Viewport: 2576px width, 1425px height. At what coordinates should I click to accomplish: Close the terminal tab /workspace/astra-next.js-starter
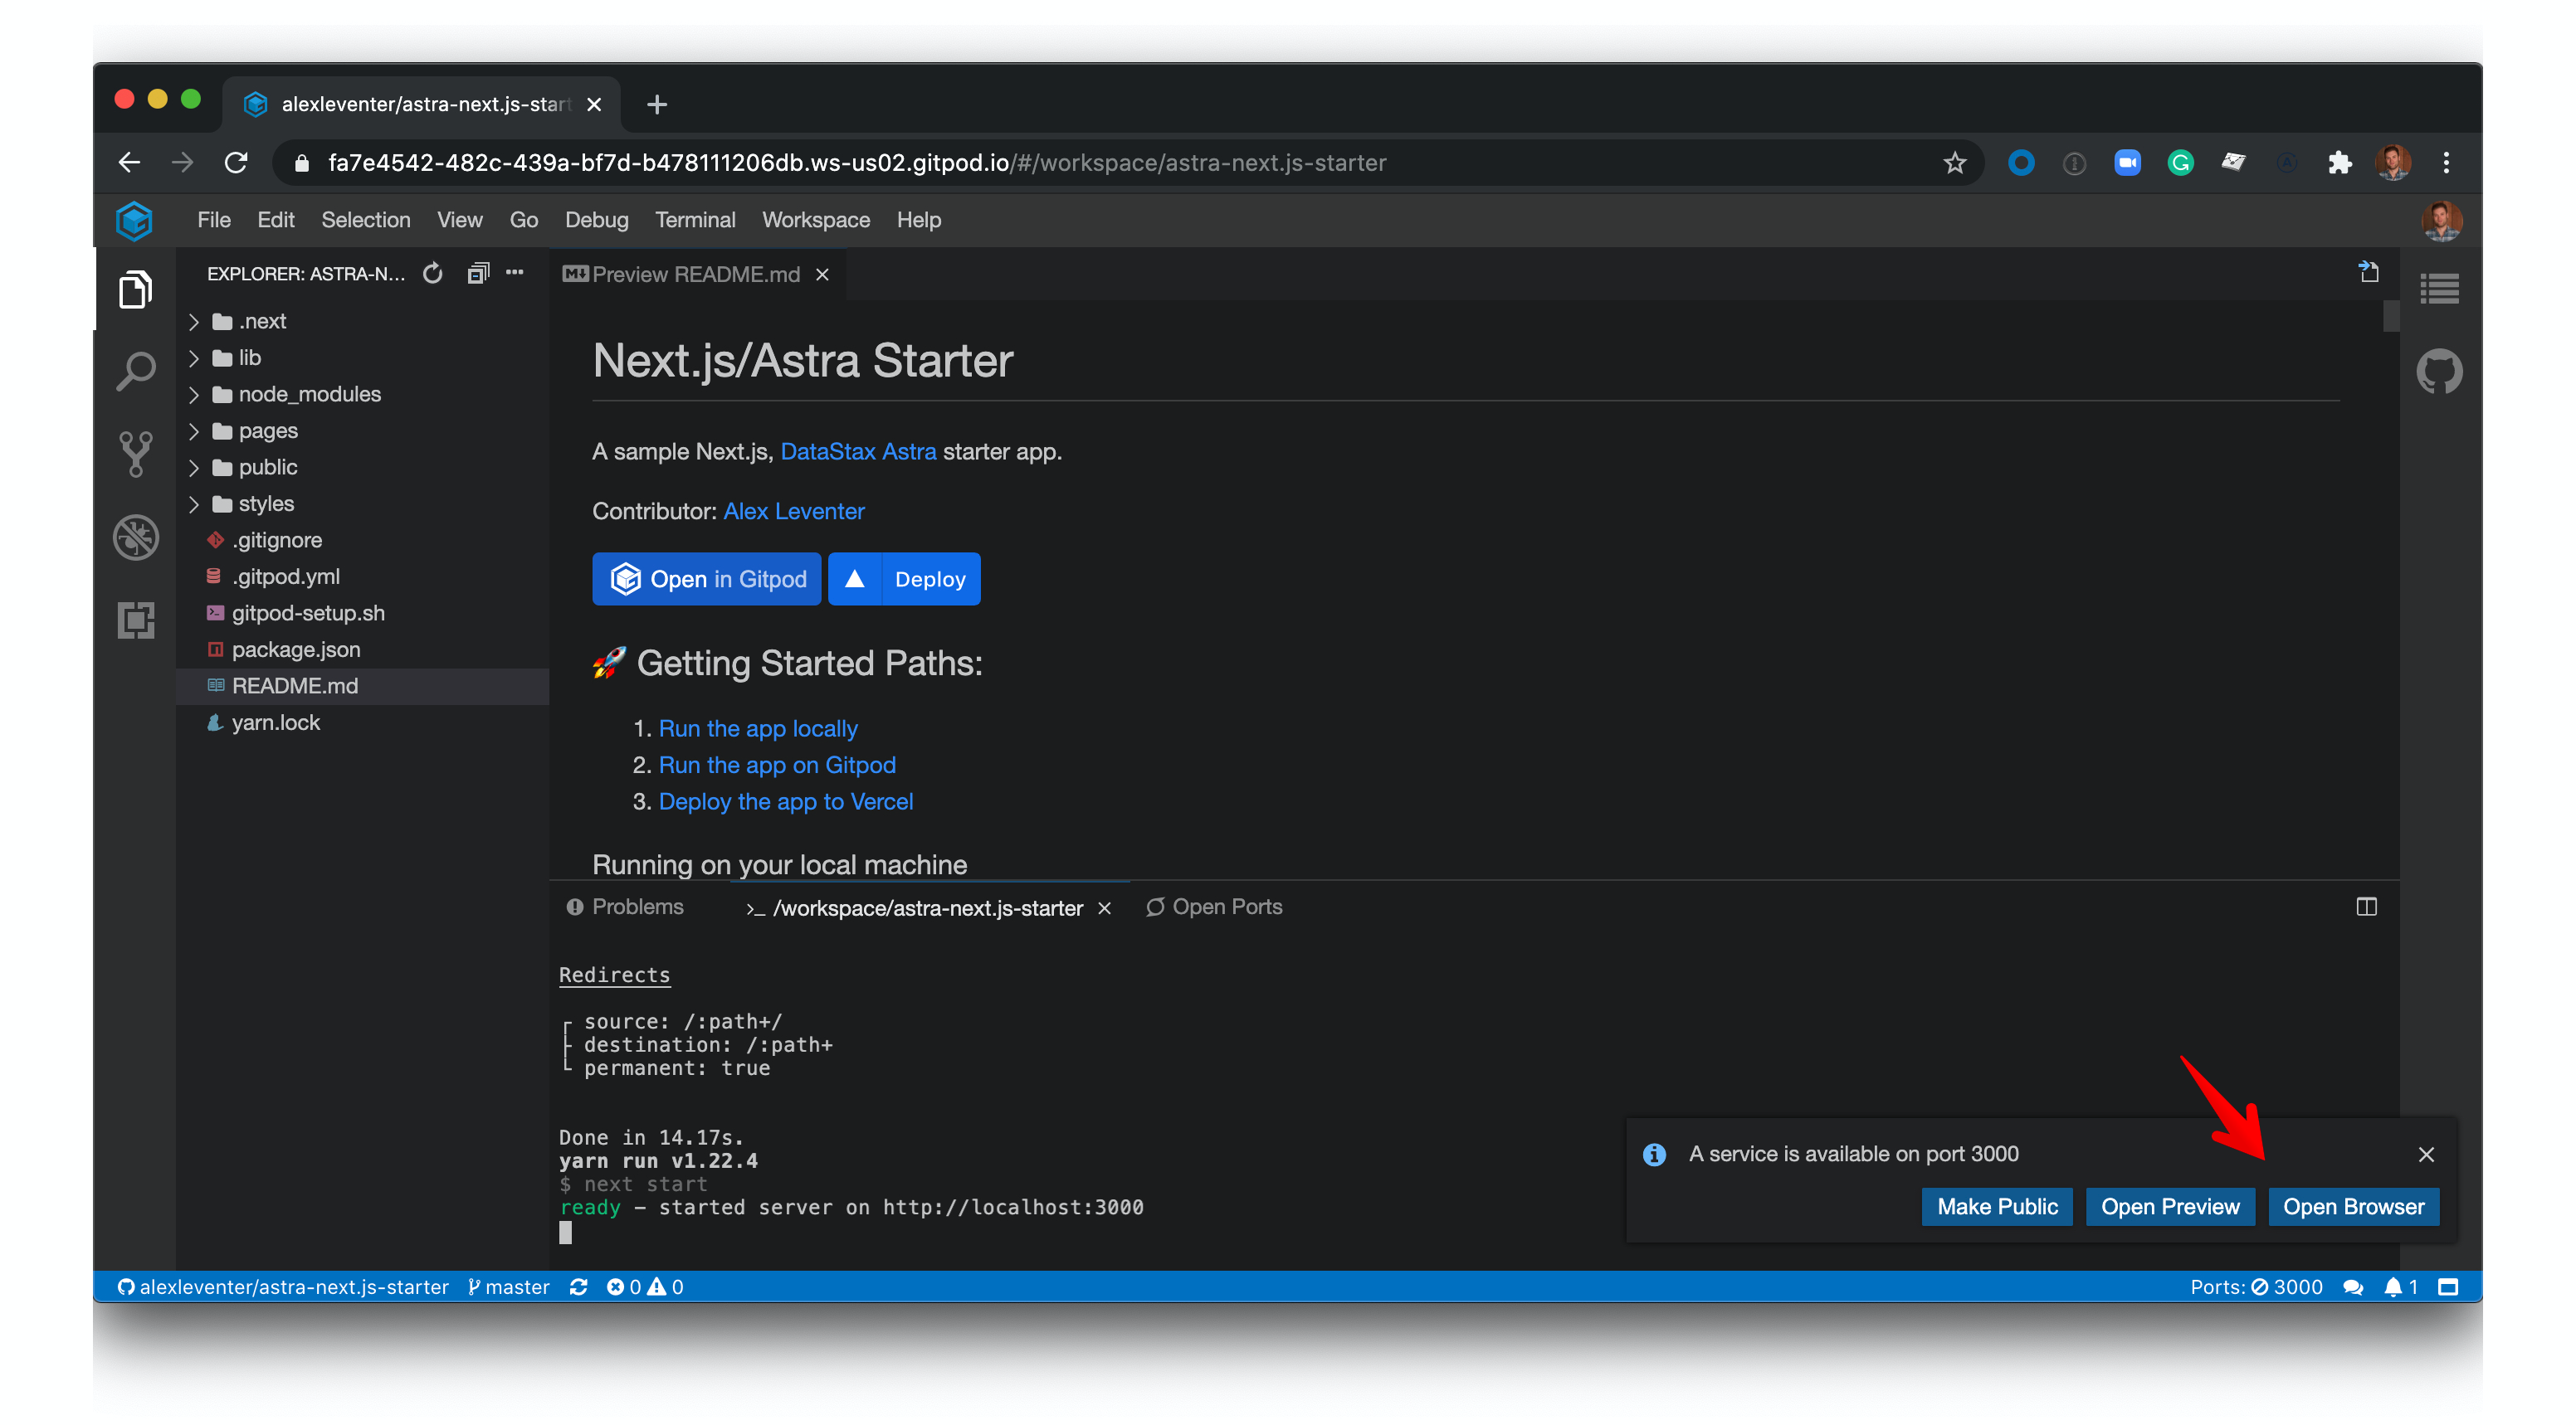(x=1104, y=907)
